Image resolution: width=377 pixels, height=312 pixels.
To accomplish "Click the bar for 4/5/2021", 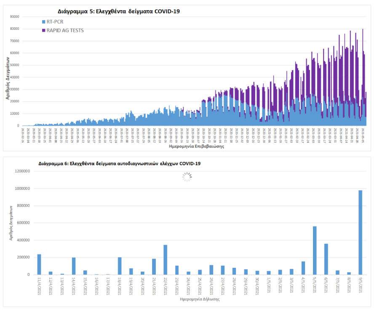I will (x=303, y=268).
